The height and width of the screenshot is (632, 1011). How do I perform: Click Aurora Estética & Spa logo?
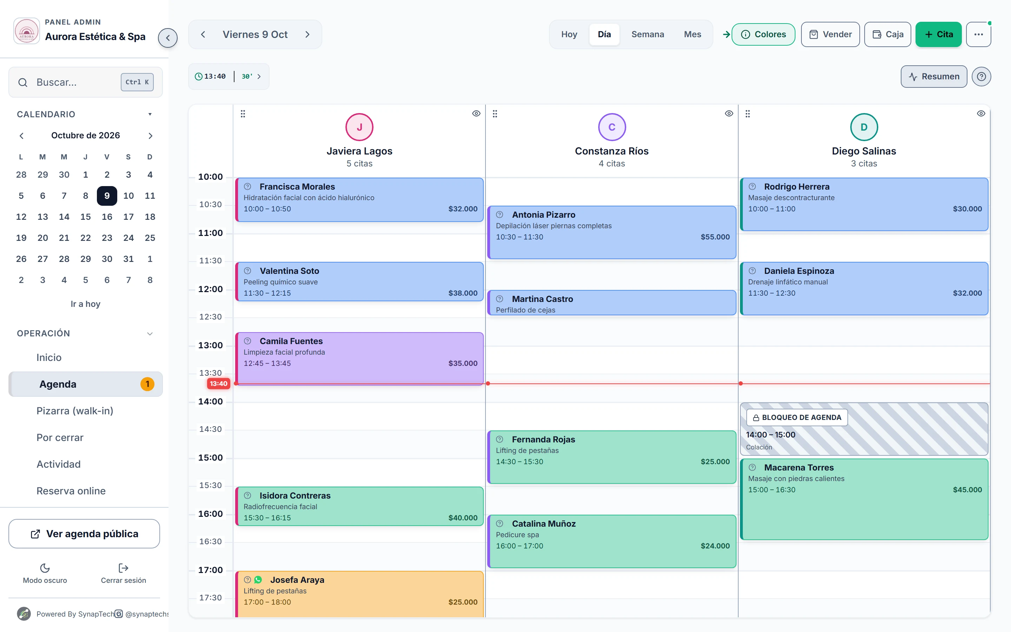pyautogui.click(x=27, y=31)
